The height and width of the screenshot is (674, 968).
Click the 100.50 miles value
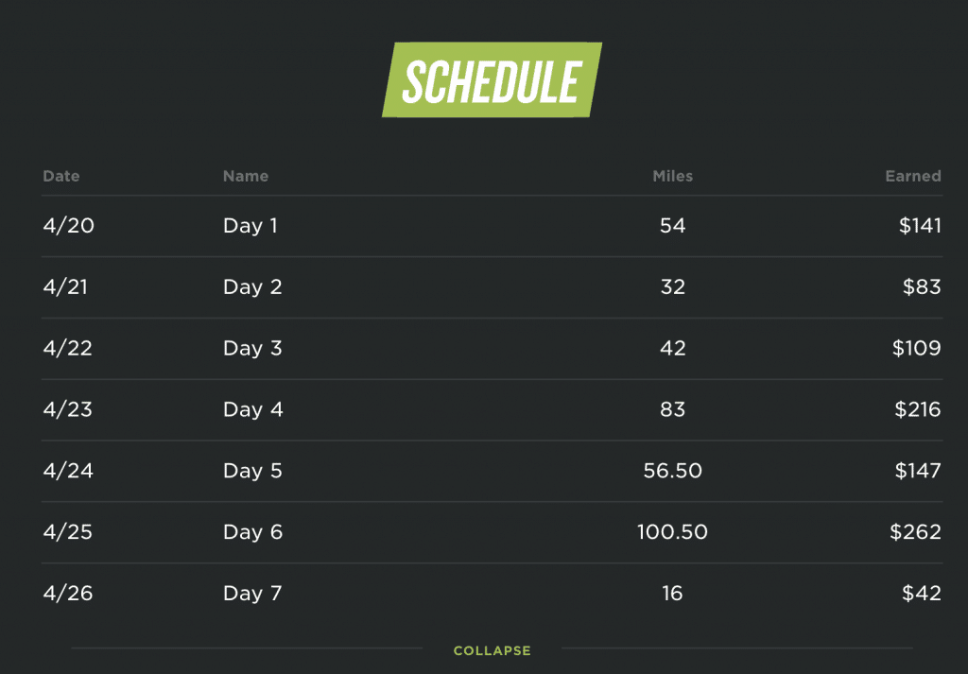[672, 532]
